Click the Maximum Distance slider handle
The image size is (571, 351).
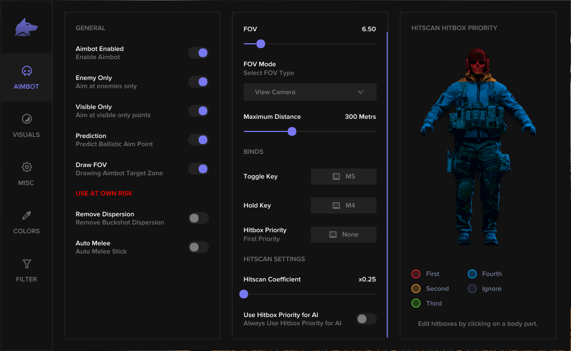click(x=292, y=131)
